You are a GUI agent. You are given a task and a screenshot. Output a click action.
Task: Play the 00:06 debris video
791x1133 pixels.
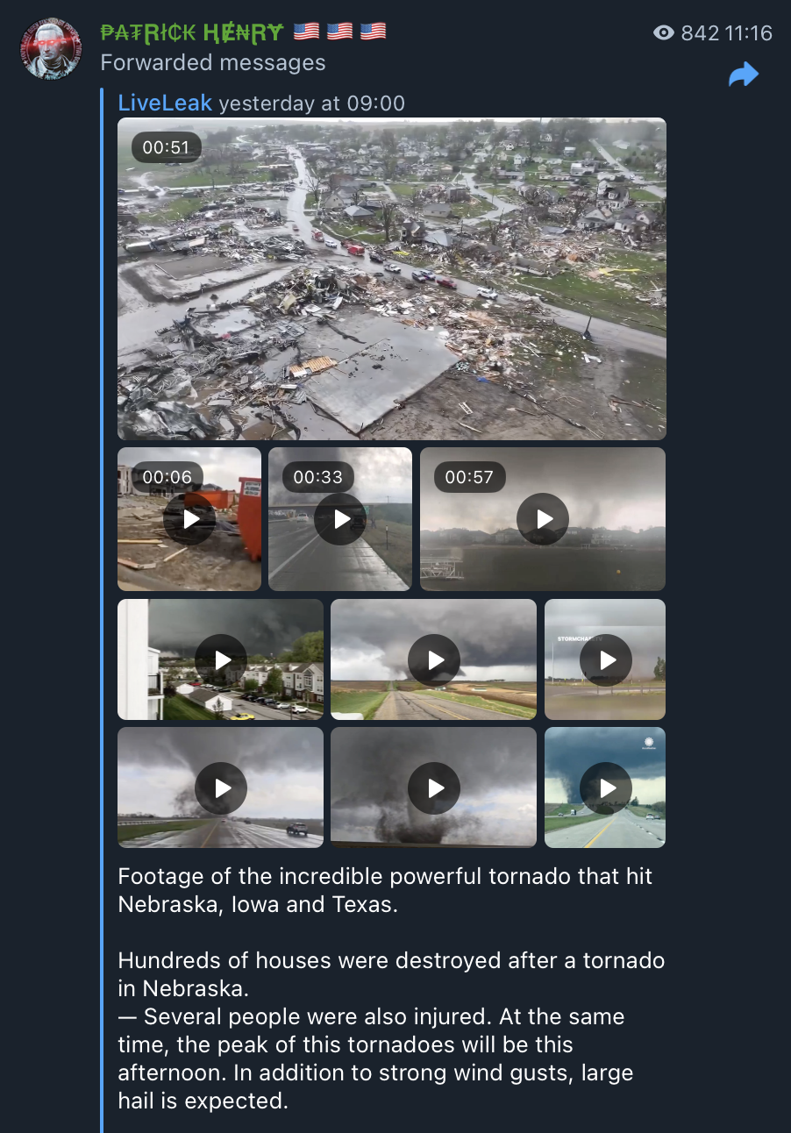tap(189, 519)
